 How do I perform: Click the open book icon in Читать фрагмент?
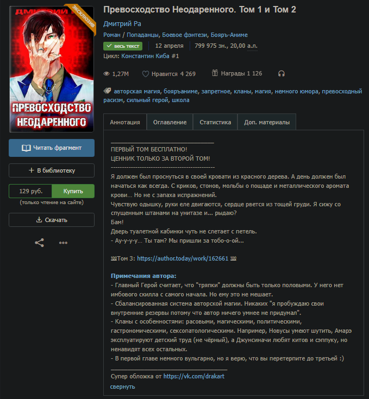(x=26, y=148)
